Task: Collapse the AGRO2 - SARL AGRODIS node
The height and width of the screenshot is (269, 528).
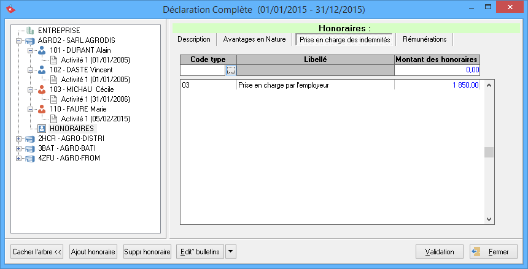Action: (x=19, y=40)
